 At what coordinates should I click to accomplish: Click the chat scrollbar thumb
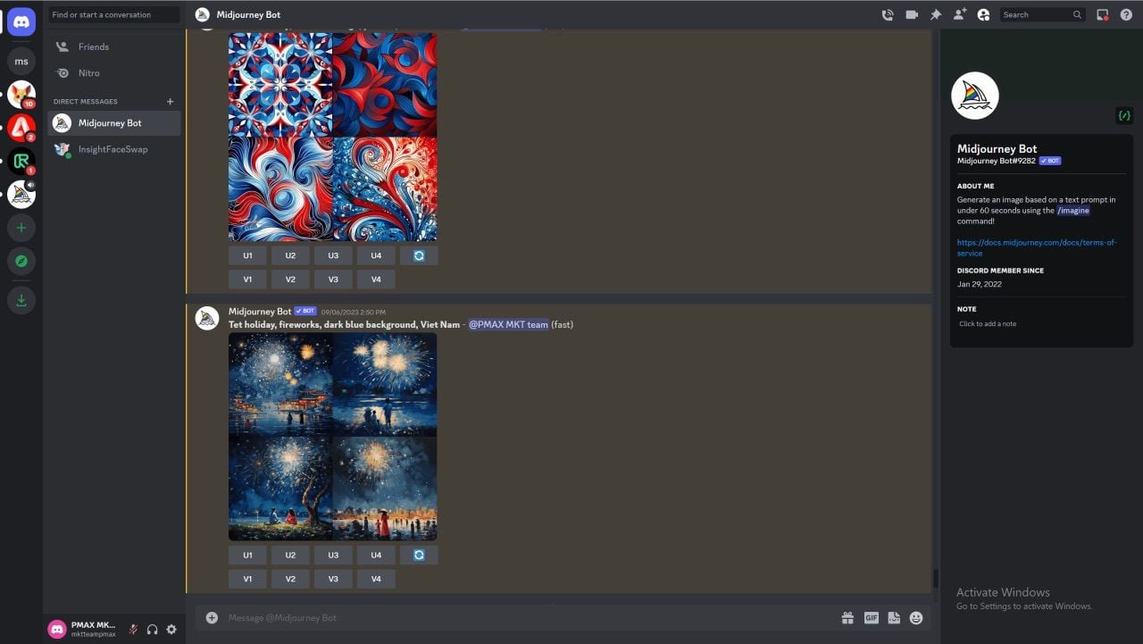(x=935, y=579)
